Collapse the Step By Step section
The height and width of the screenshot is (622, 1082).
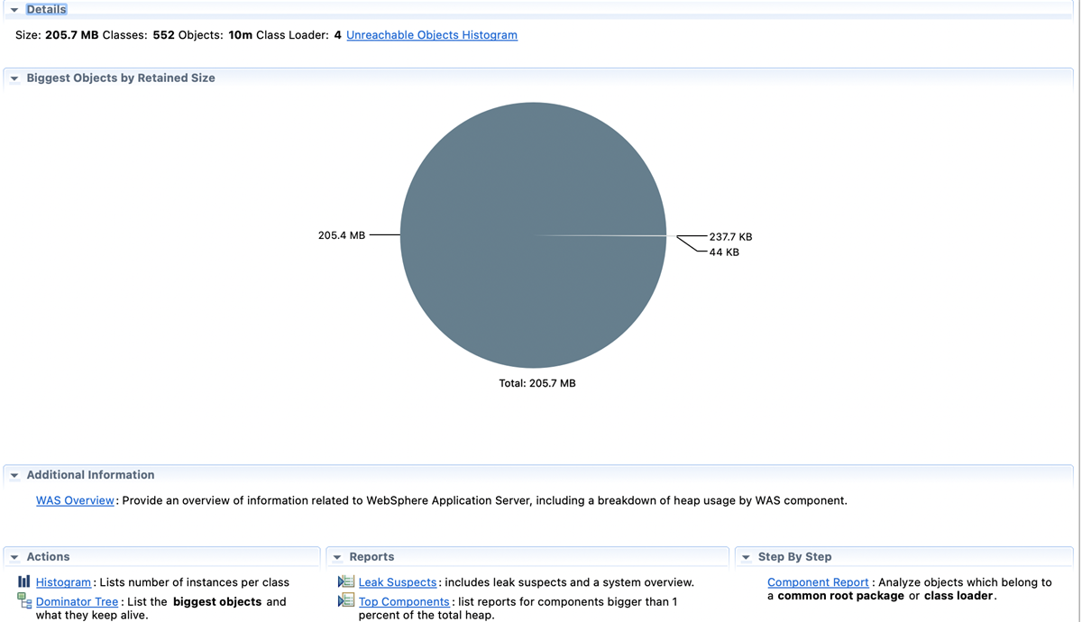(746, 557)
